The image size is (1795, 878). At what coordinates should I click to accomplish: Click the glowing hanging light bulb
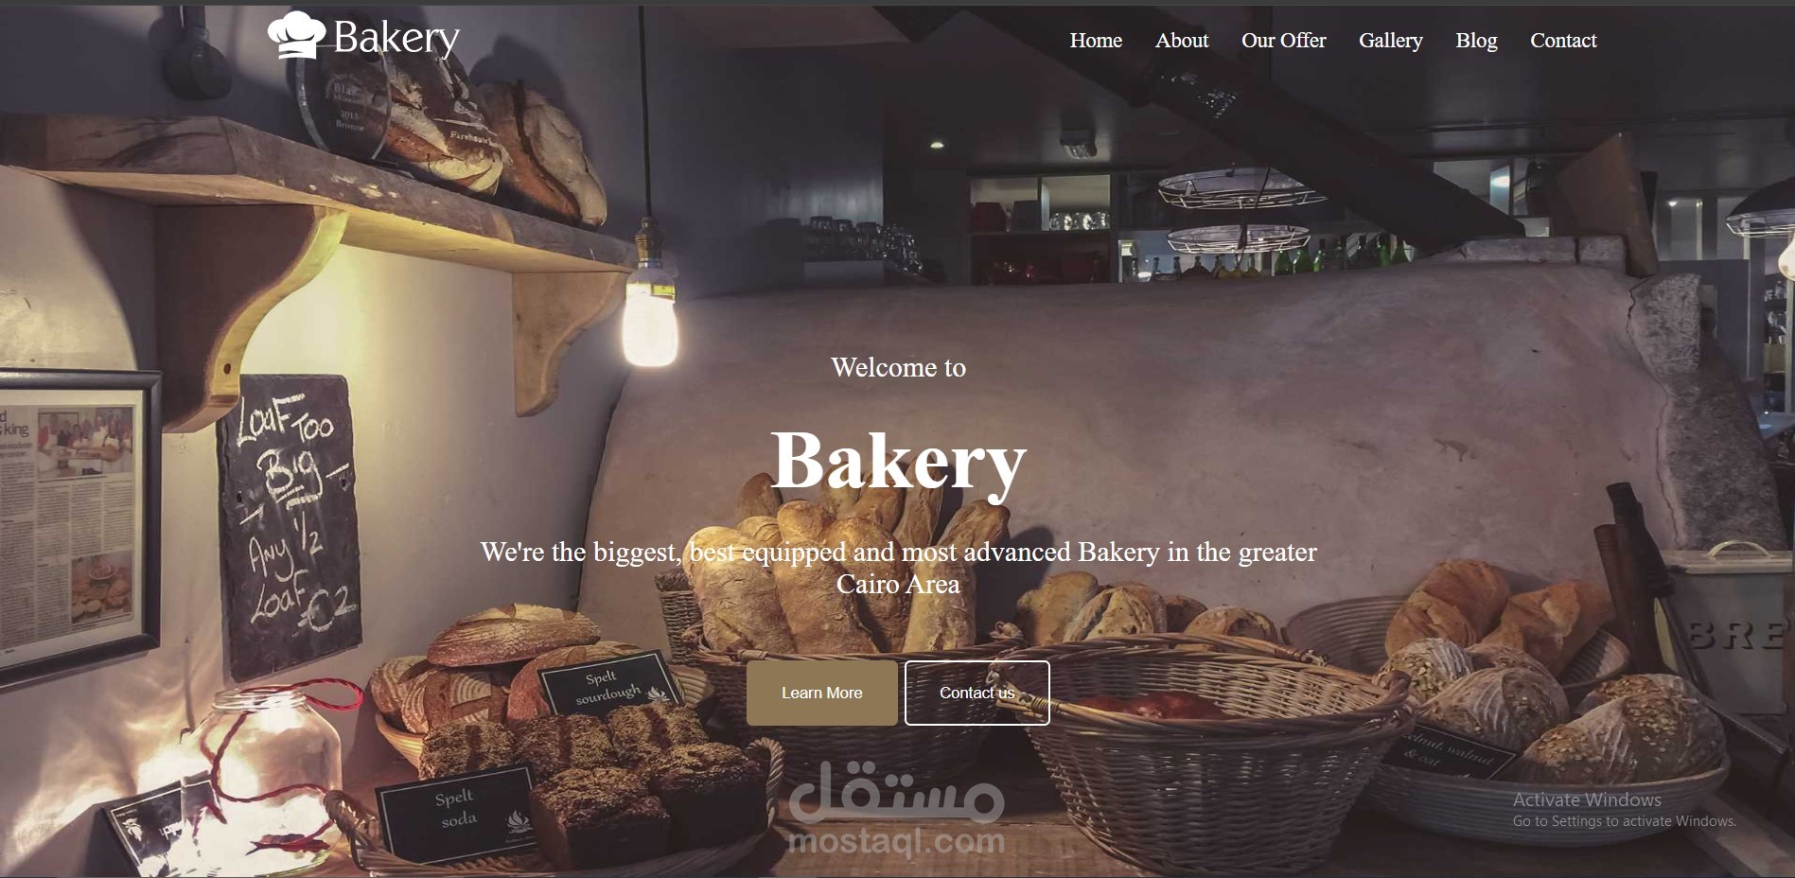649,323
